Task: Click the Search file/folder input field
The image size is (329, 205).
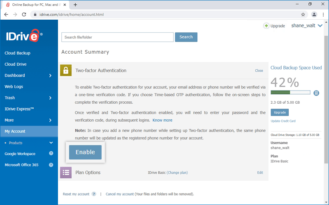Action: 117,37
